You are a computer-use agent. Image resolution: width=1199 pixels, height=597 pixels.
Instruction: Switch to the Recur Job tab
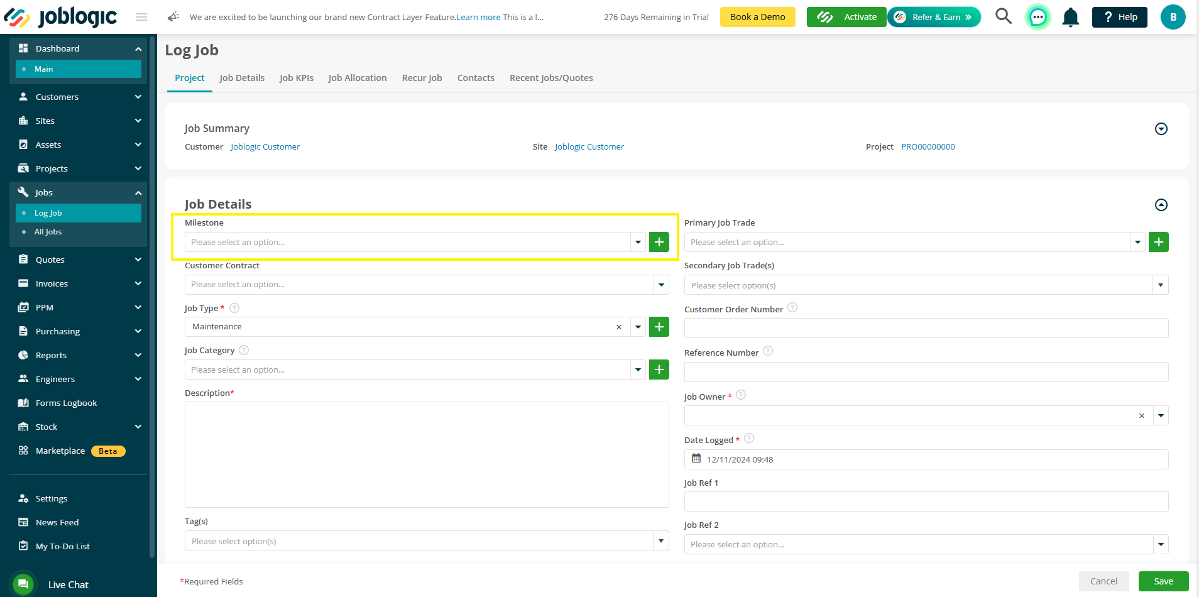click(422, 78)
